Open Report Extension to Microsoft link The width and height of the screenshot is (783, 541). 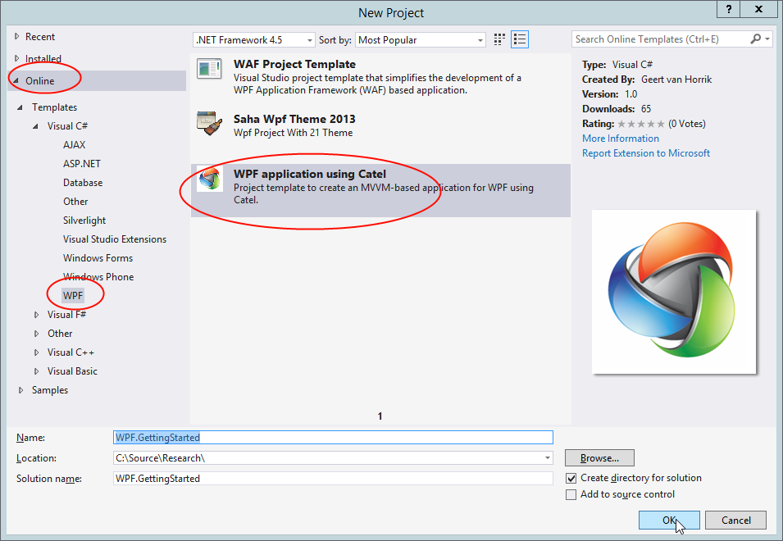tap(646, 153)
